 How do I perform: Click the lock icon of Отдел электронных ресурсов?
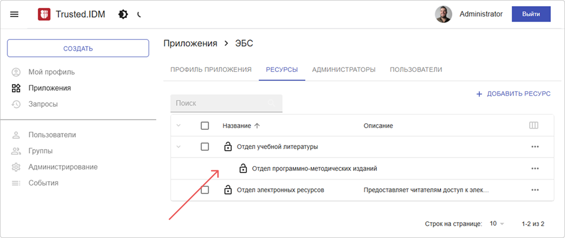pos(228,190)
